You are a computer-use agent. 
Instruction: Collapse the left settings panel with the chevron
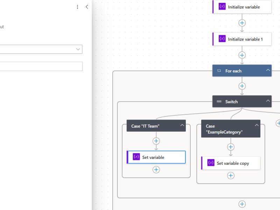pos(87,6)
